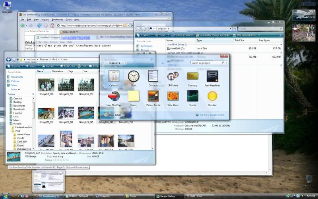Close the Gadget Gallery window

224,56
